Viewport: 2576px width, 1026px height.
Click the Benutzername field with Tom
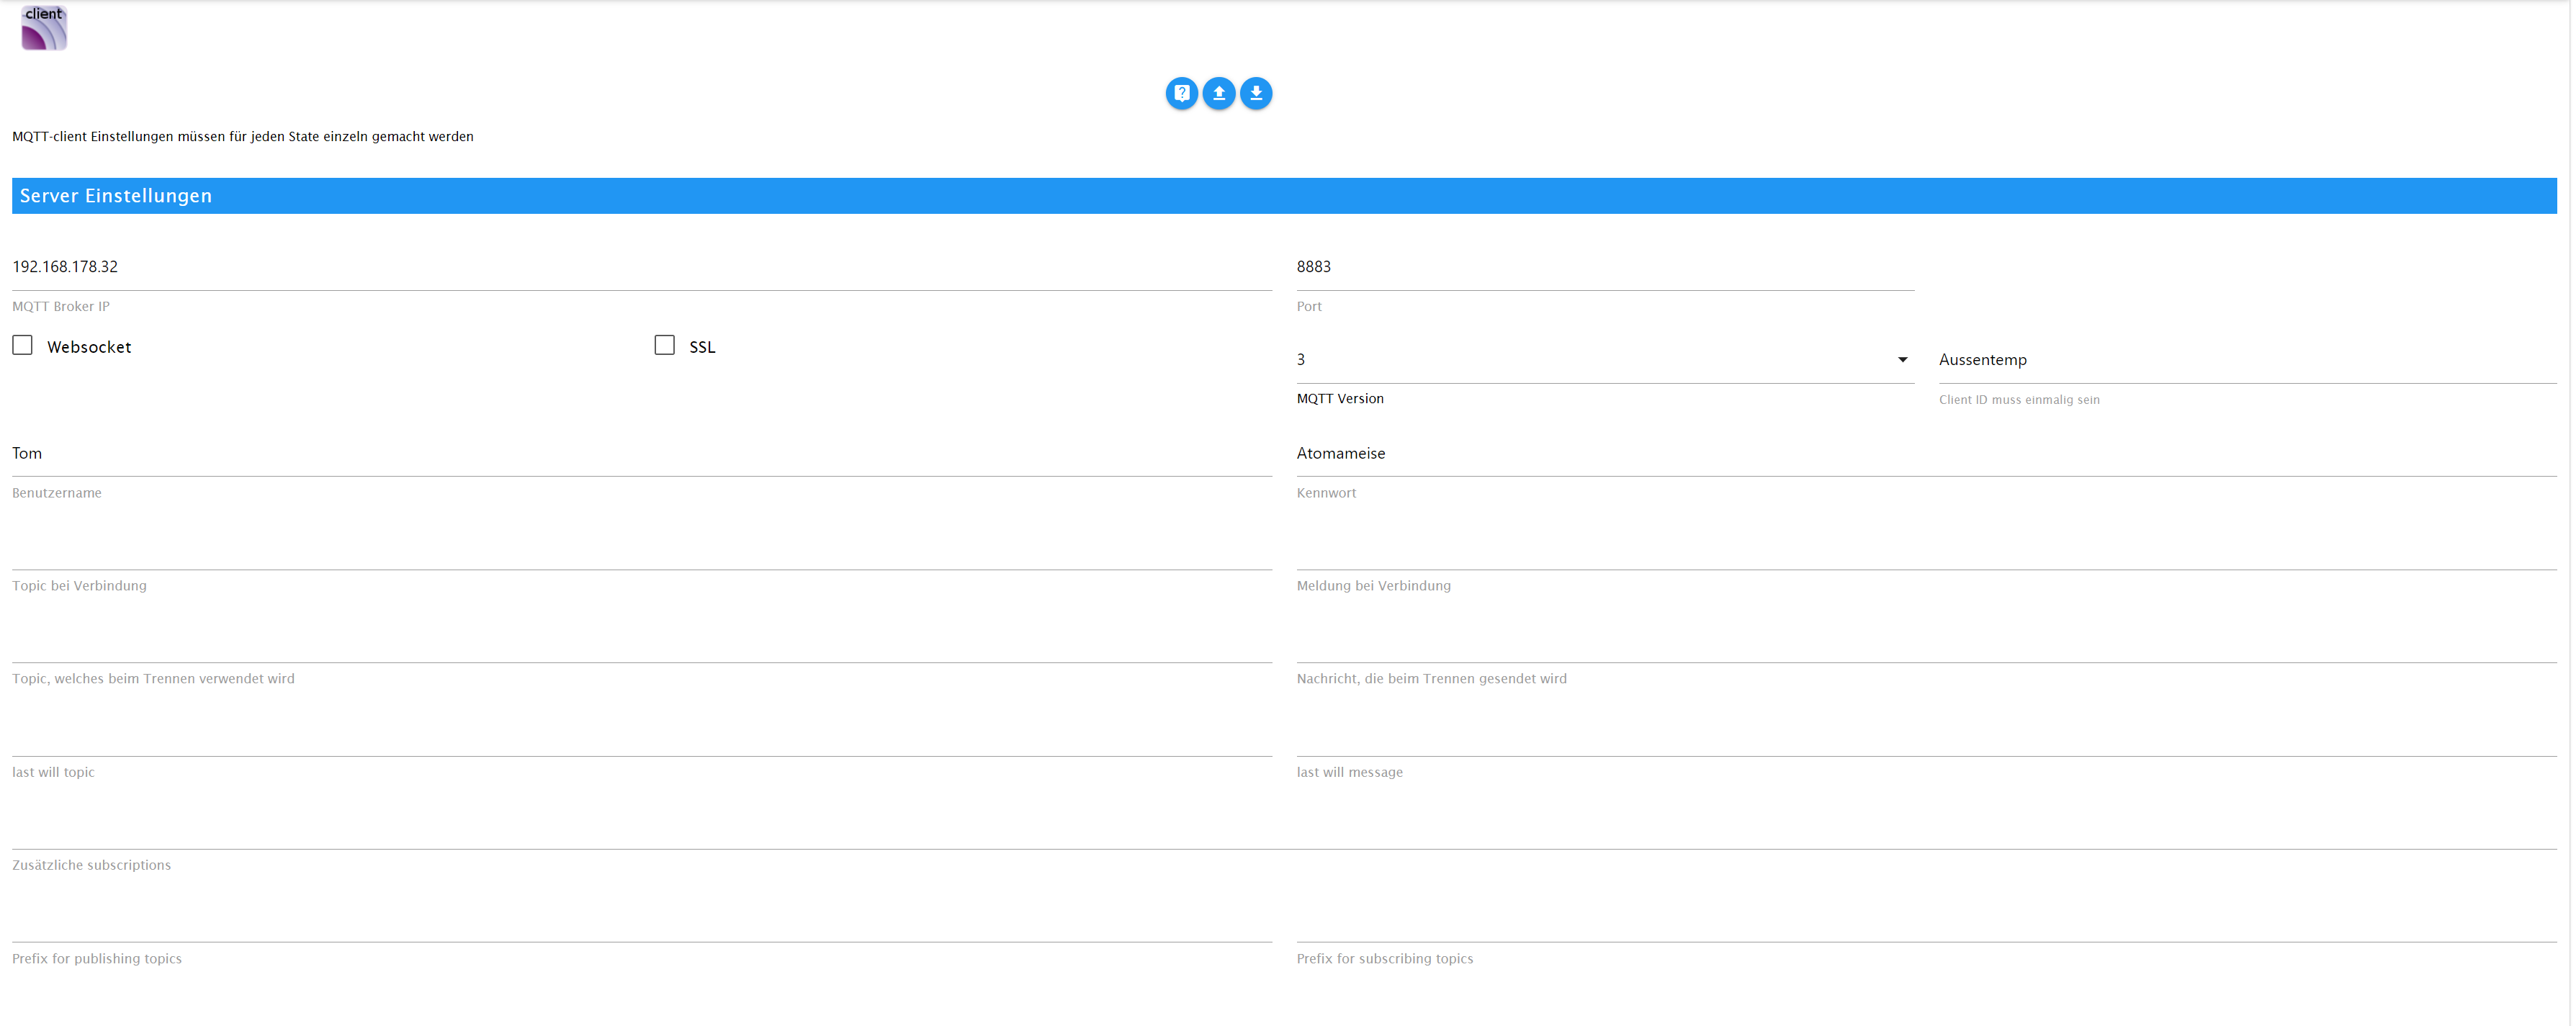[x=642, y=454]
